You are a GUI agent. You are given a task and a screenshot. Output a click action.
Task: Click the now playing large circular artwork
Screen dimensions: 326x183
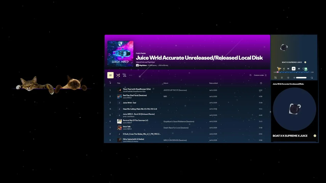pos(294,109)
